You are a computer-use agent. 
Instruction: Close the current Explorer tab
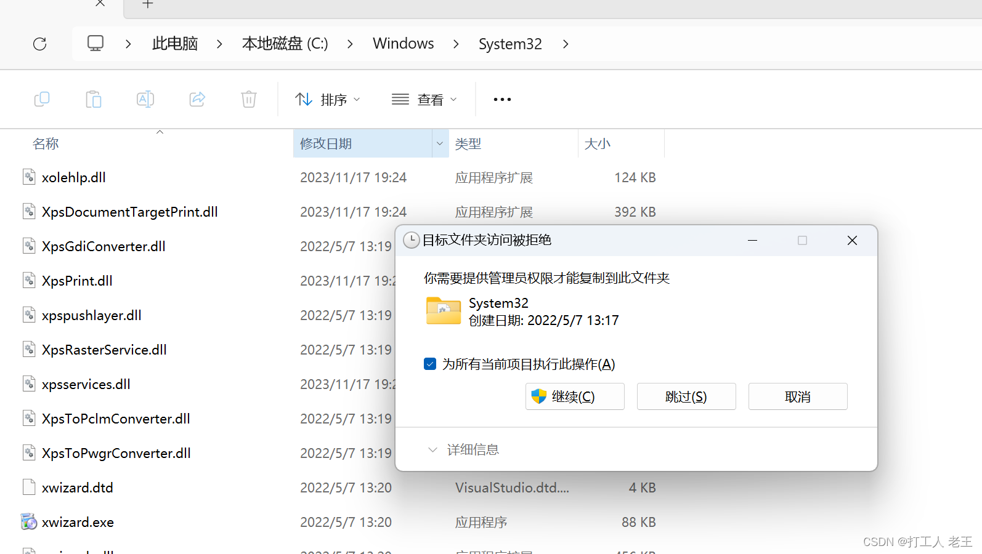pyautogui.click(x=100, y=4)
